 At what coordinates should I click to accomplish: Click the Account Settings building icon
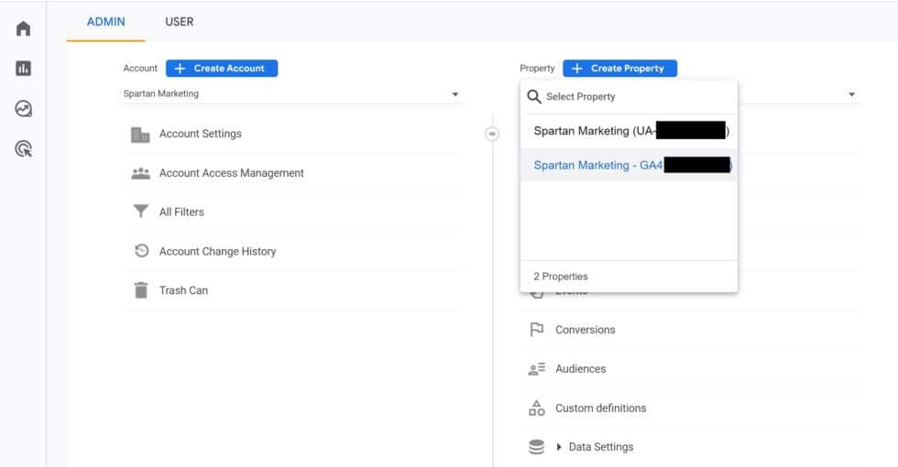pyautogui.click(x=140, y=135)
